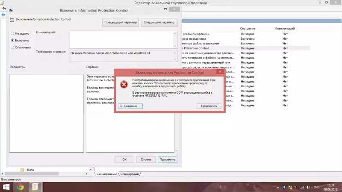This screenshot has width=342, height=192.
Task: Click the policy dialog title bar icon
Action: point(11,10)
